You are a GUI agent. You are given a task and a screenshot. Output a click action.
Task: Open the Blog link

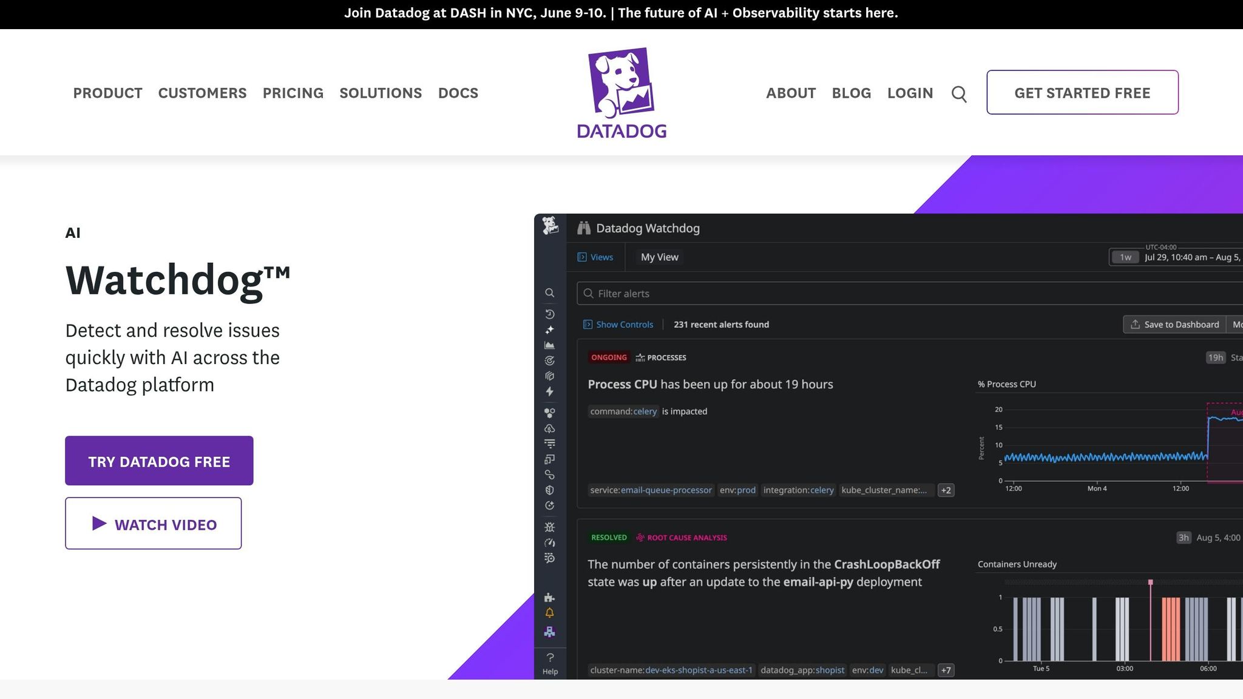[852, 93]
